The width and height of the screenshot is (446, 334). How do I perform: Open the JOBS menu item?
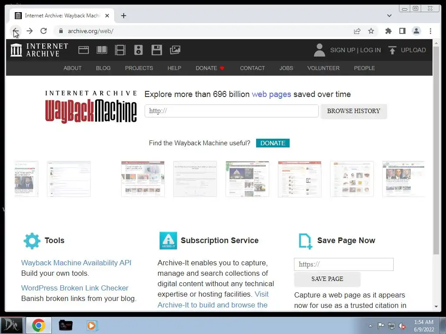pyautogui.click(x=286, y=68)
